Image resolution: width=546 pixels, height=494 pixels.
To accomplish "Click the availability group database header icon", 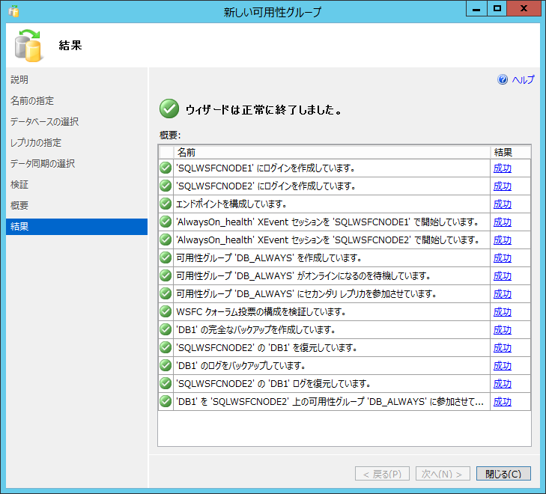I will (x=28, y=46).
